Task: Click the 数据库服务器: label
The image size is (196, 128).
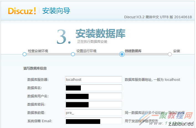Action: click(x=38, y=79)
